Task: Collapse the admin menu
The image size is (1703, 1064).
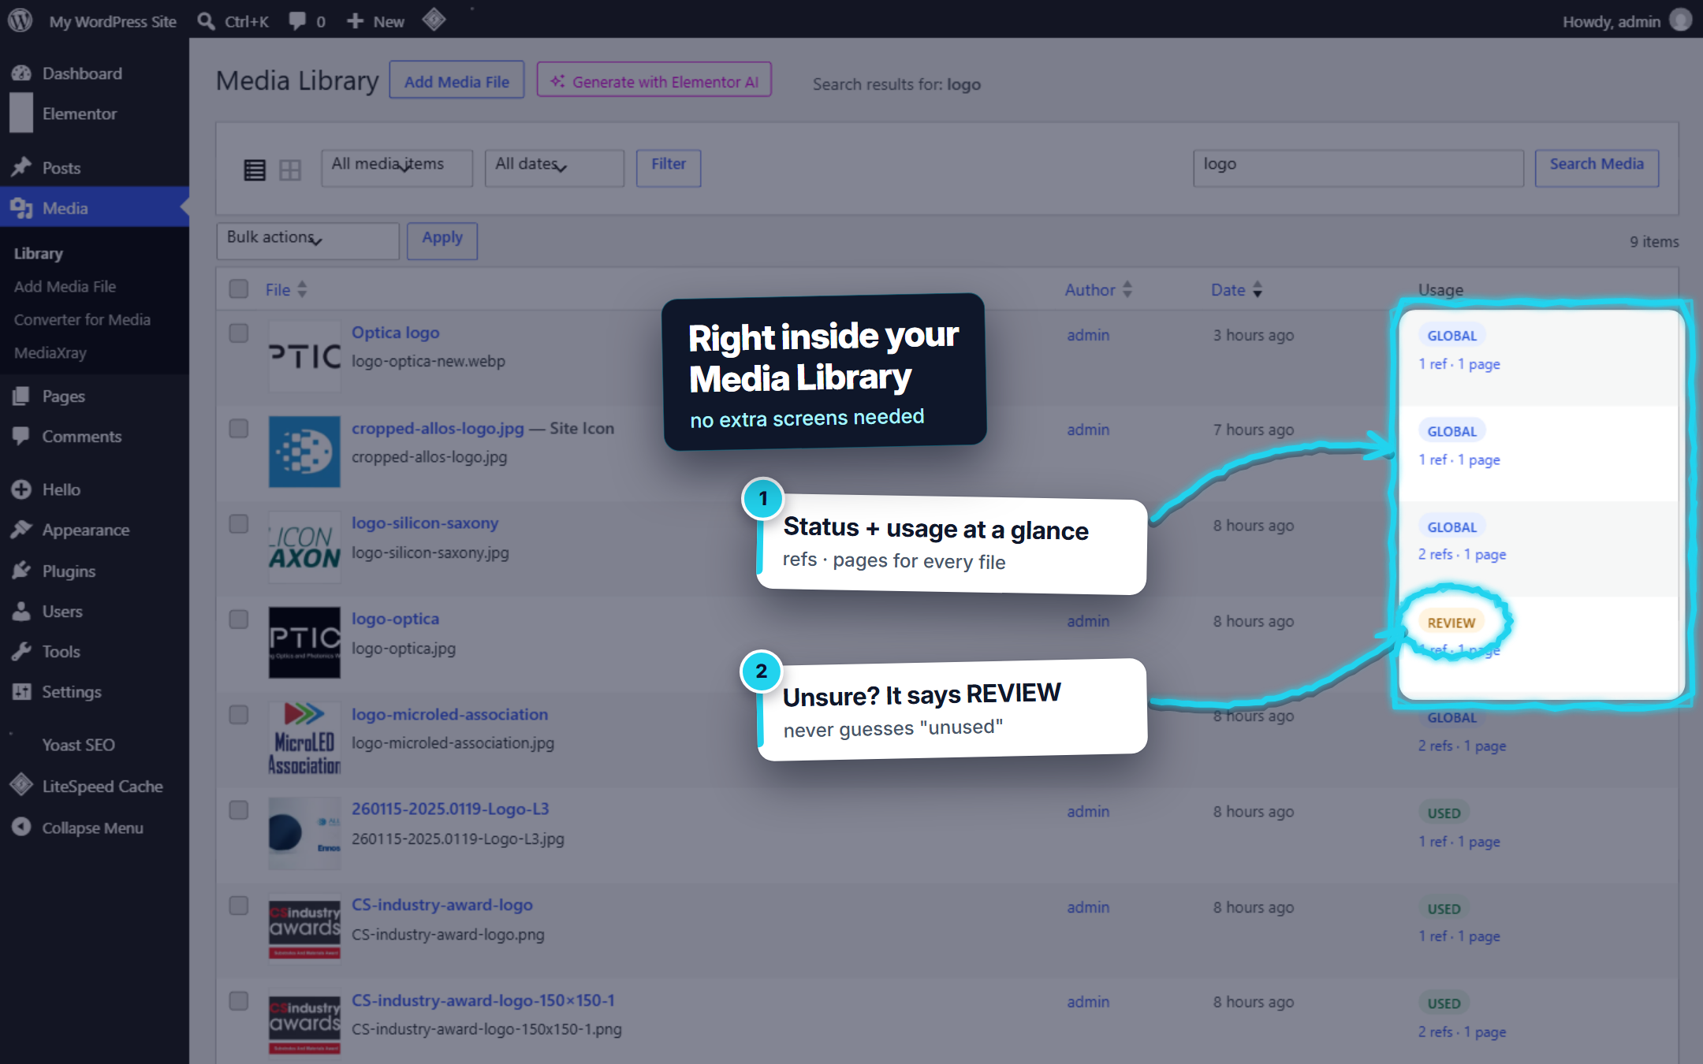Action: coord(95,828)
